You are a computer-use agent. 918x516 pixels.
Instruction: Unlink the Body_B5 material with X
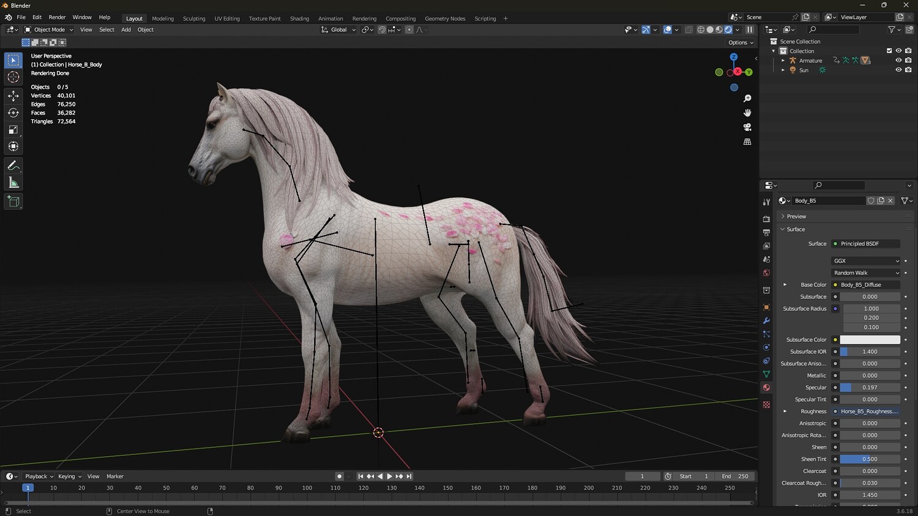point(890,201)
